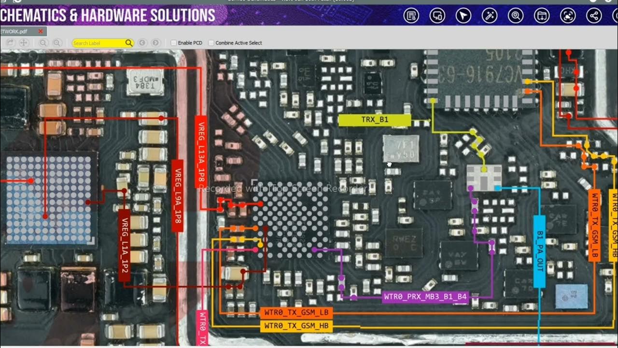This screenshot has width=618, height=348.
Task: Close the ETWORK.pdf tab with red X
Action: pyautogui.click(x=41, y=31)
